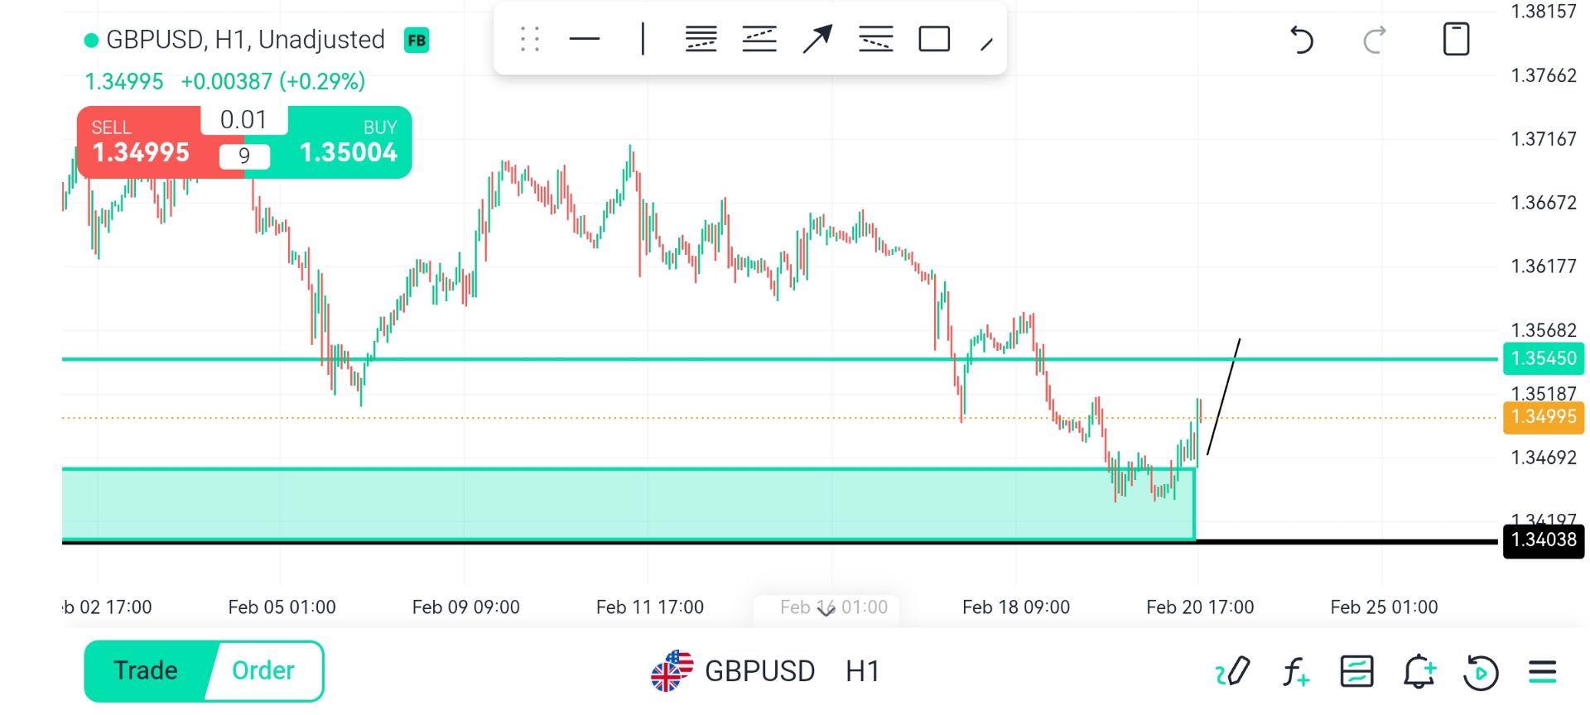Open the GBPUSD symbol selector
The width and height of the screenshot is (1590, 715).
pyautogui.click(x=758, y=671)
